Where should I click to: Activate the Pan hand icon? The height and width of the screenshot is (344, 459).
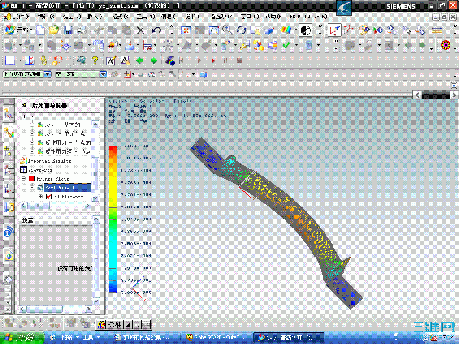pos(255,30)
